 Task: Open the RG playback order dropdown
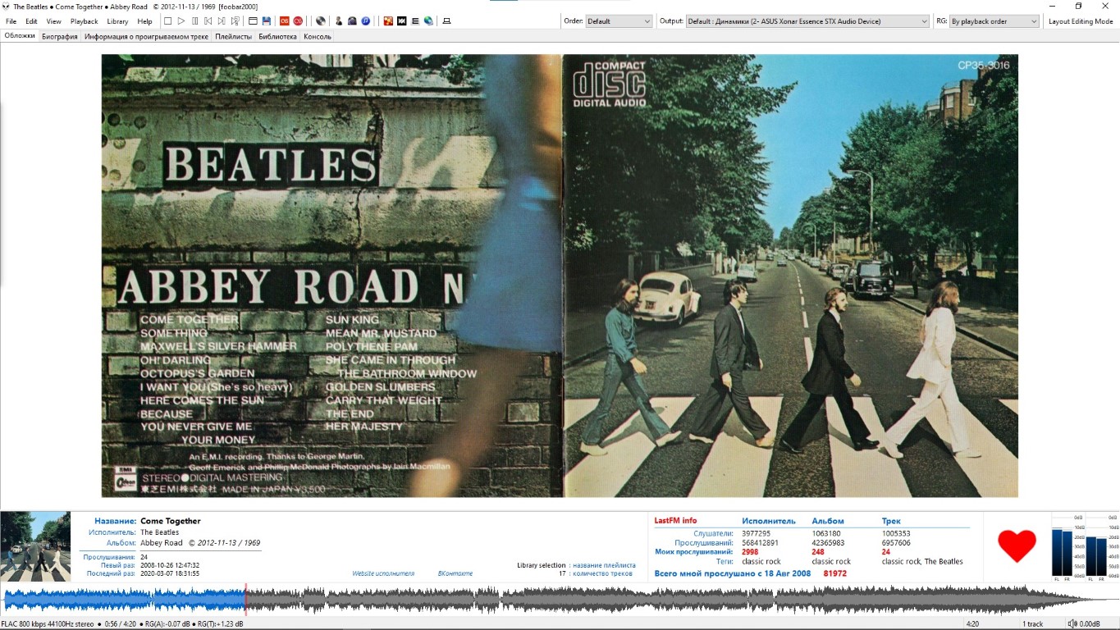pos(994,21)
